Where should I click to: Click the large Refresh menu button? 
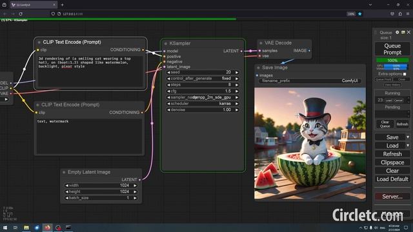(x=392, y=154)
